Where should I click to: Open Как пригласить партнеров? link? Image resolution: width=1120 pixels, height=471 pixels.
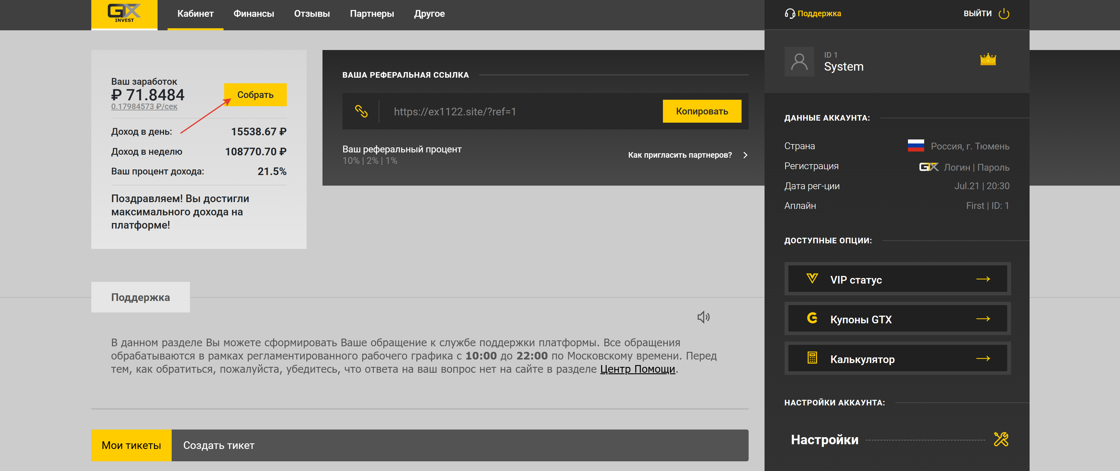pyautogui.click(x=679, y=155)
